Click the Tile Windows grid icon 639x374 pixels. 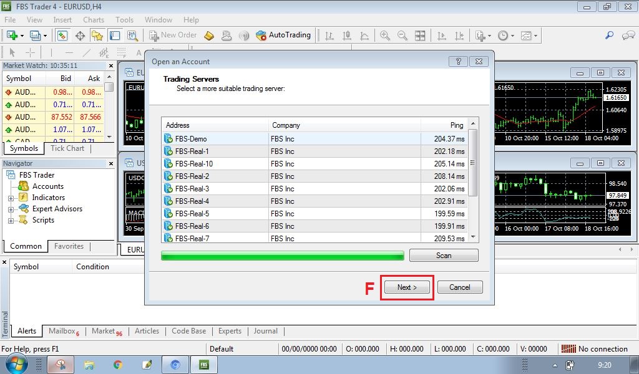tap(420, 36)
